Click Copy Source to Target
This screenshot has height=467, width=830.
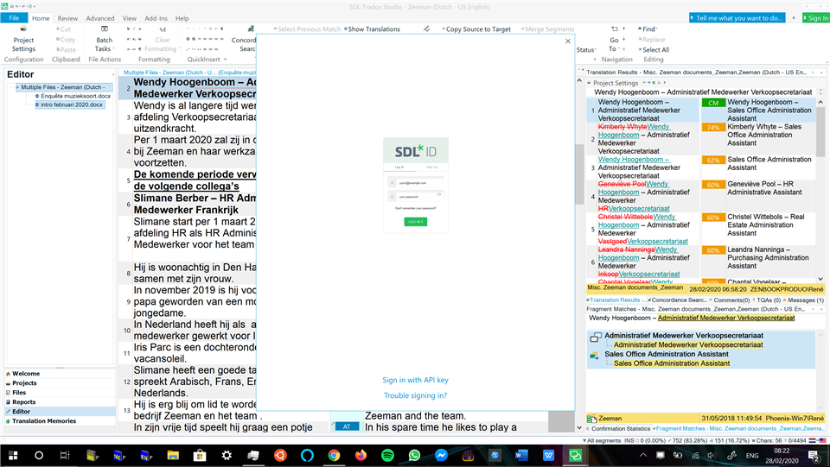(x=476, y=29)
